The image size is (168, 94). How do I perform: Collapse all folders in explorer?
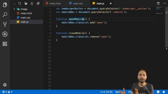tap(38, 3)
